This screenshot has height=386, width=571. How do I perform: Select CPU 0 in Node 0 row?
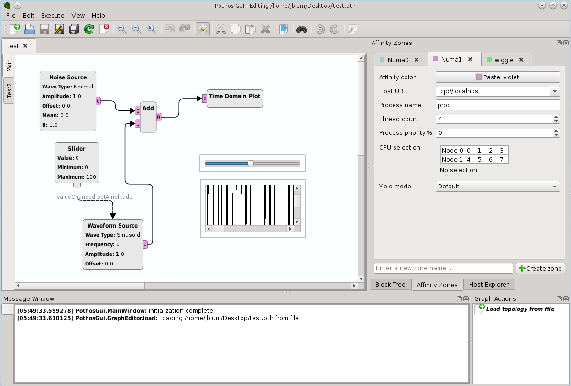(x=470, y=150)
